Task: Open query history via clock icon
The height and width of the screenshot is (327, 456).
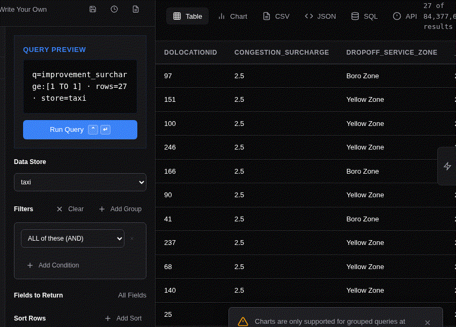Action: point(114,9)
